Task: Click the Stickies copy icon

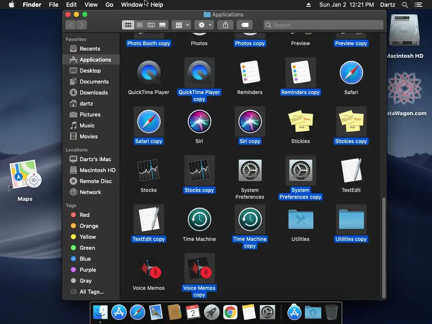Action: pos(351,121)
